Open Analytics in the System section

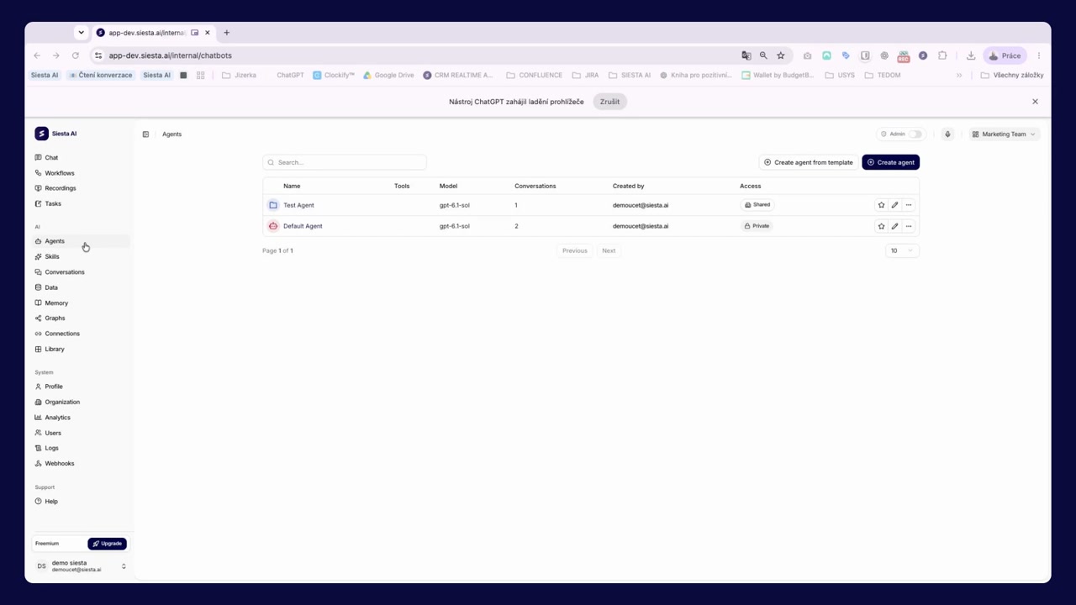[x=57, y=418]
